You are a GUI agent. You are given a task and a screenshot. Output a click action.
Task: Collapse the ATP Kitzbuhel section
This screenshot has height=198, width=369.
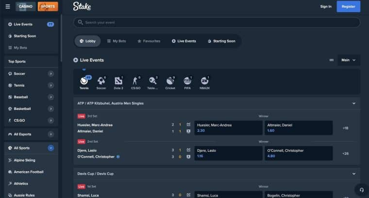[353, 103]
